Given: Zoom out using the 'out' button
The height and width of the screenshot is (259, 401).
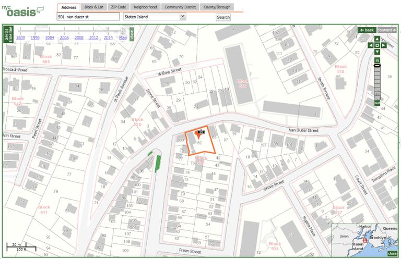Looking at the screenshot, I should point(377,103).
